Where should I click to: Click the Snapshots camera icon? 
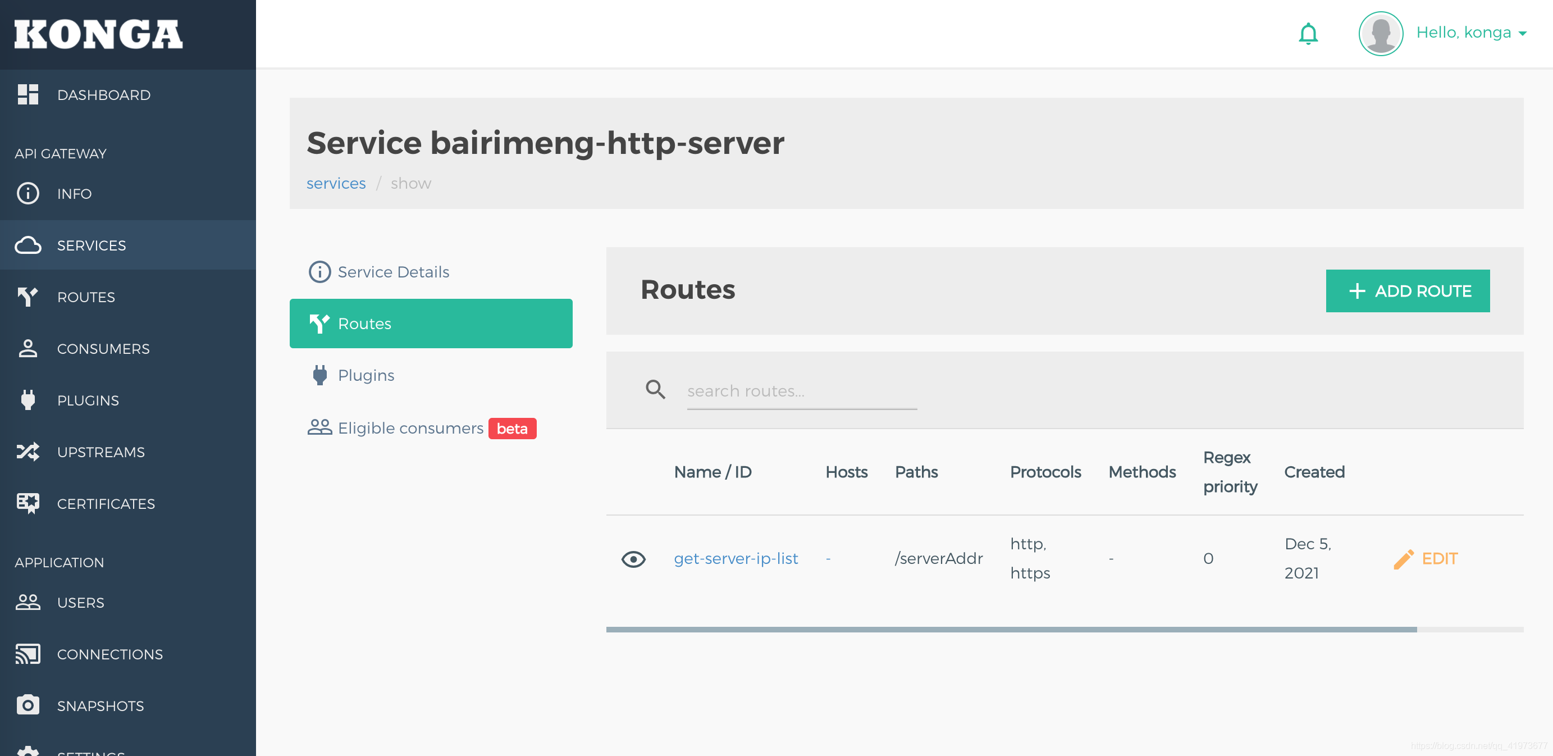pos(28,705)
